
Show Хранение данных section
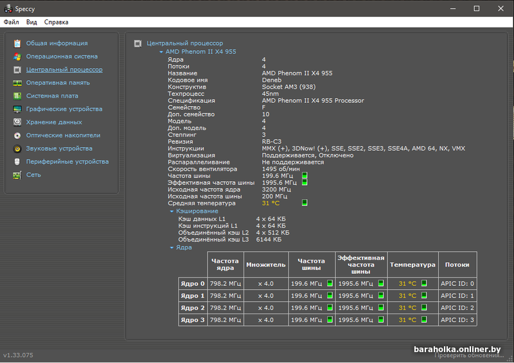[54, 122]
